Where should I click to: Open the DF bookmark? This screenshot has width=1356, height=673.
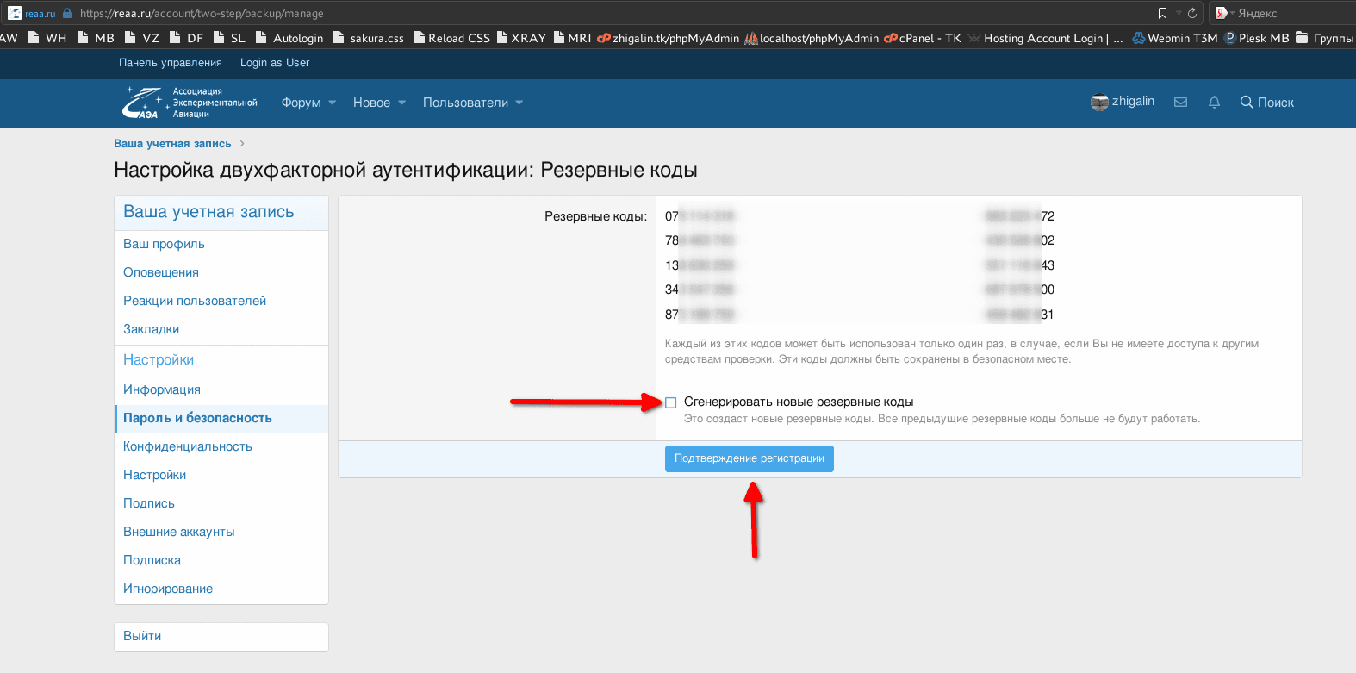187,38
